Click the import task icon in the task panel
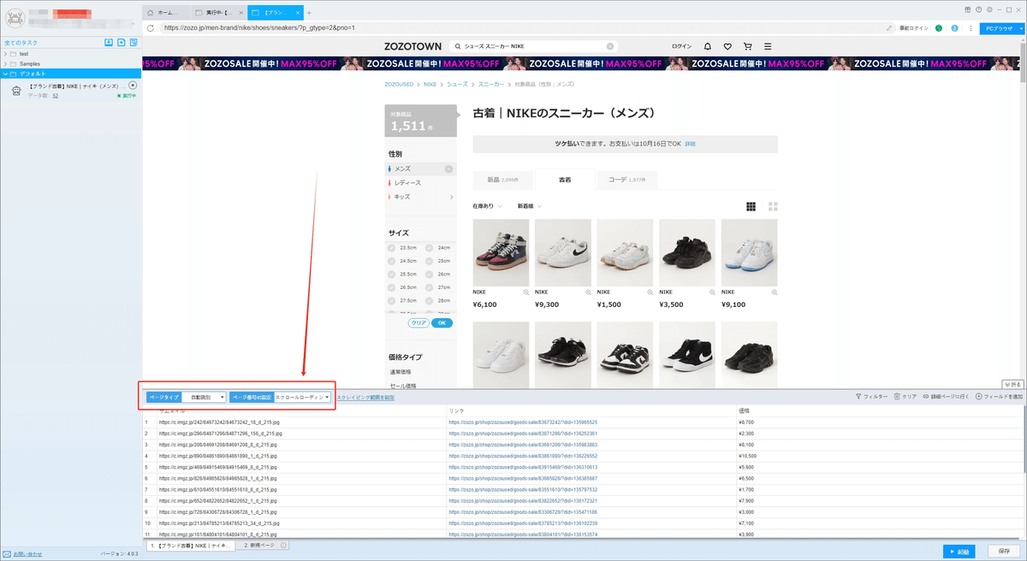This screenshot has height=561, width=1027. (x=109, y=42)
